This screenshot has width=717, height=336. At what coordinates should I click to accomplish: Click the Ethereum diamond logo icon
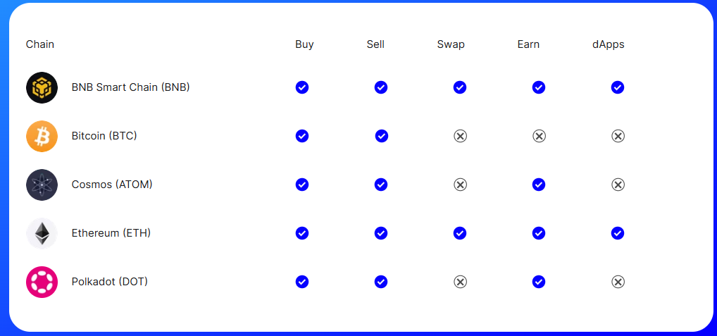coord(42,233)
